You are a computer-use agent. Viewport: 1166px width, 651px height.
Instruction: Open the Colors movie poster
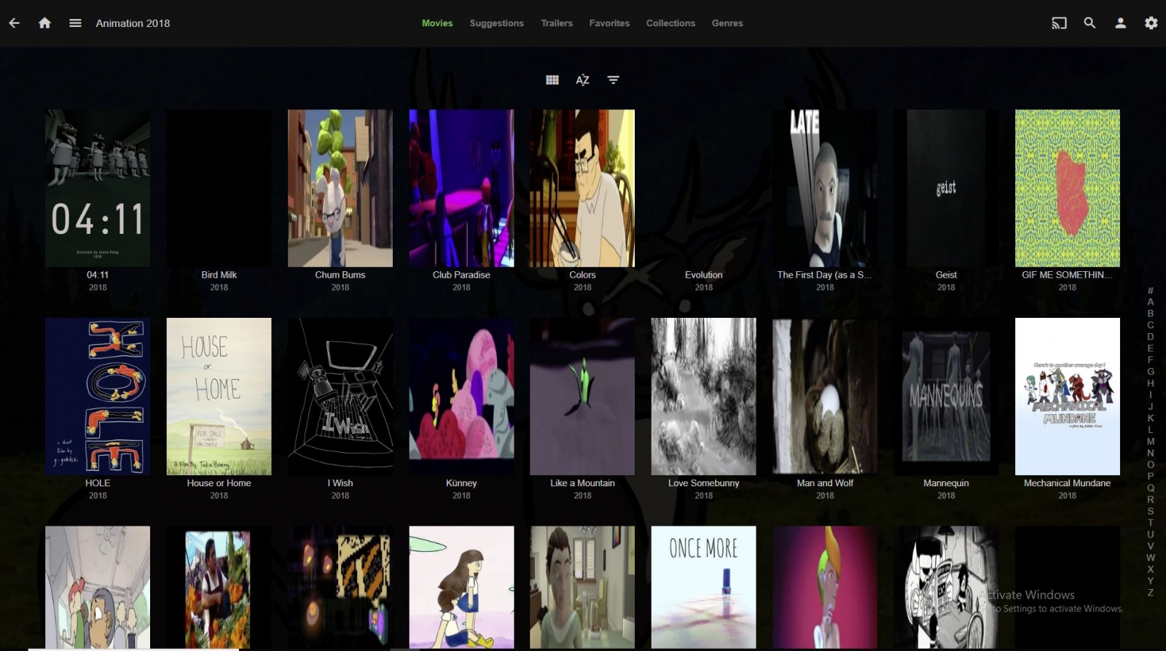click(x=582, y=188)
